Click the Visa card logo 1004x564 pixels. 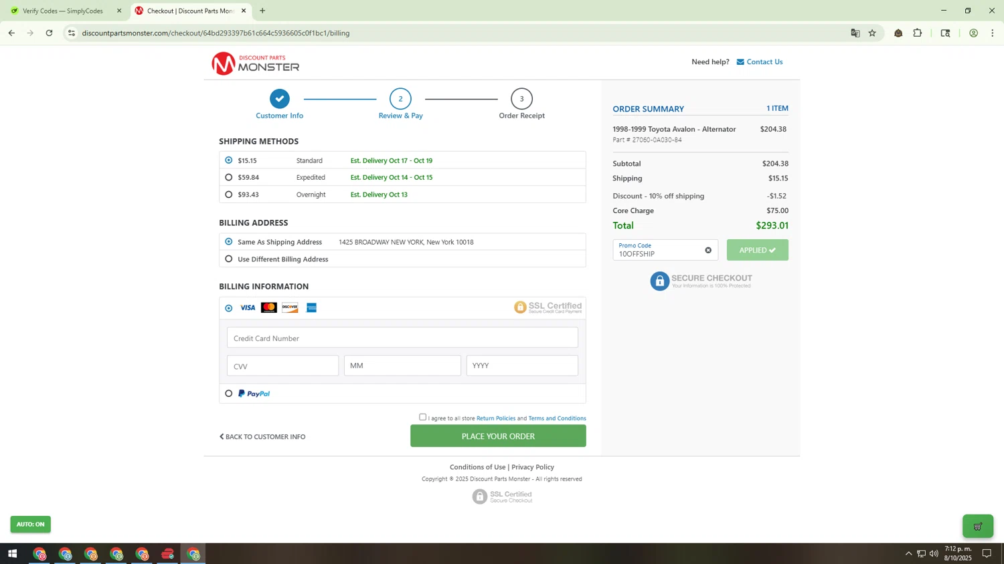(x=248, y=308)
